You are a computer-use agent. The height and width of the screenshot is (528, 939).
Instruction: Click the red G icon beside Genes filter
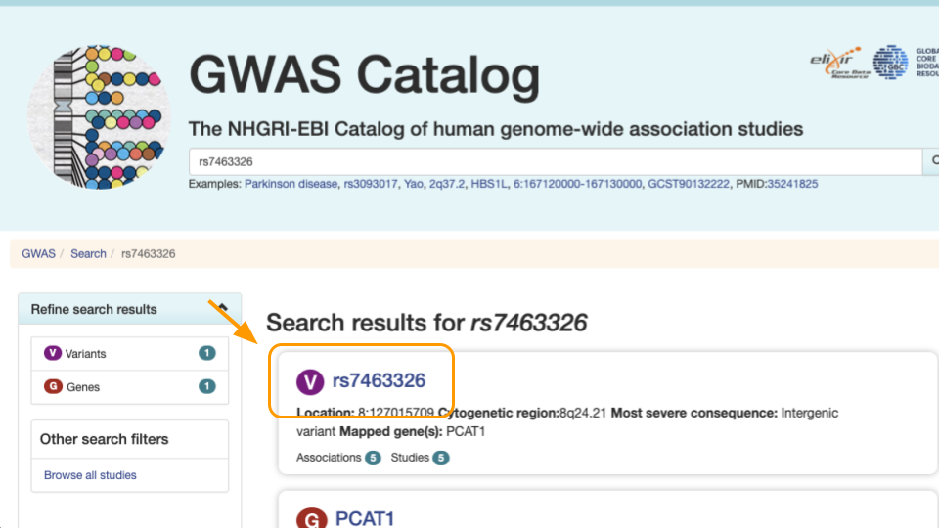53,387
